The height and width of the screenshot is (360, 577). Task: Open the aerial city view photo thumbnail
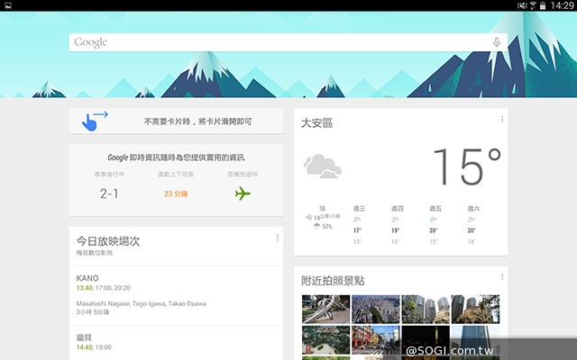[x=376, y=309]
